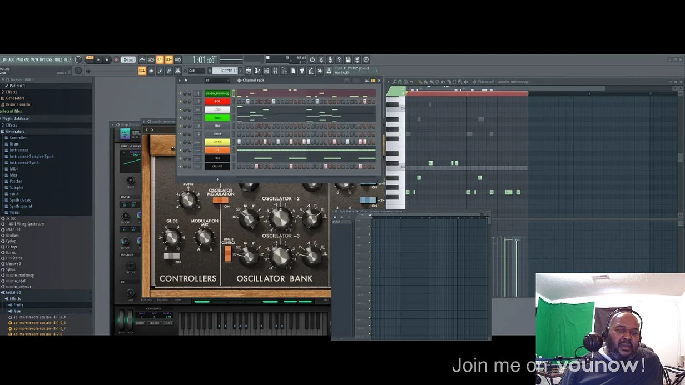Open the OPTIONS menu
The height and width of the screenshot is (385, 685).
click(46, 59)
